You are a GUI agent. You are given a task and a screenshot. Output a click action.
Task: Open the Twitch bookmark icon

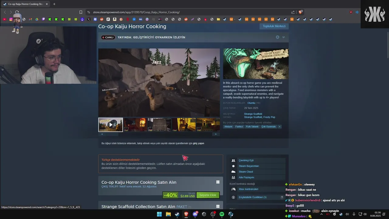click(x=43, y=19)
